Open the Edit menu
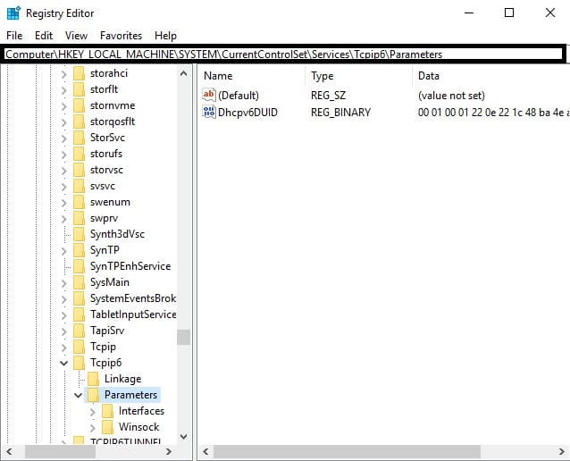Image resolution: width=570 pixels, height=461 pixels. 44,36
